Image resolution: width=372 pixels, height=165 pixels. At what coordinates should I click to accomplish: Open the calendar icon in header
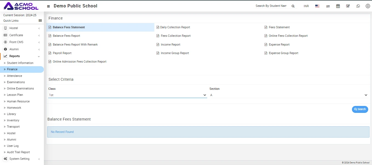[x=338, y=6]
